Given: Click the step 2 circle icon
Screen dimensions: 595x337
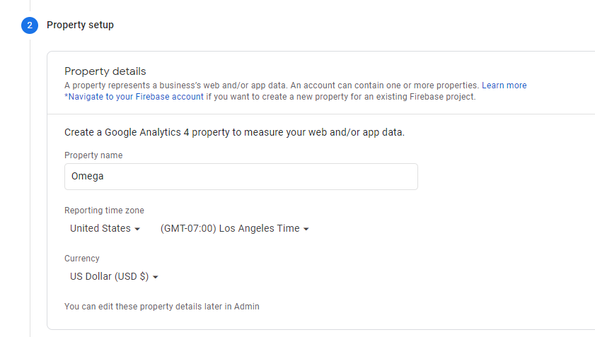Looking at the screenshot, I should (30, 25).
